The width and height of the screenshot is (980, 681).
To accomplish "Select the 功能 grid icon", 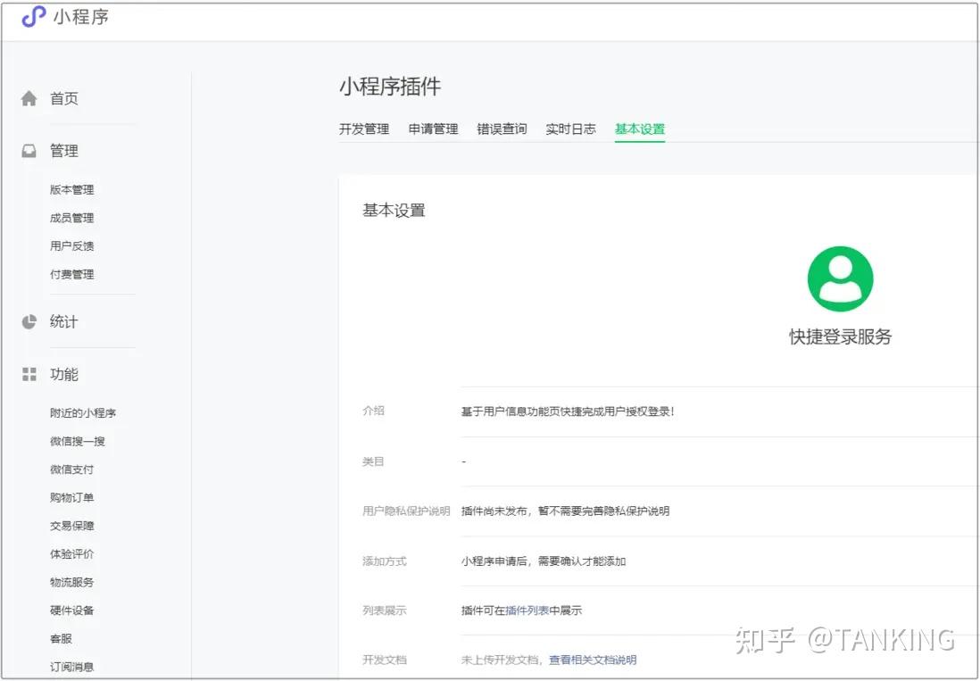I will click(29, 374).
